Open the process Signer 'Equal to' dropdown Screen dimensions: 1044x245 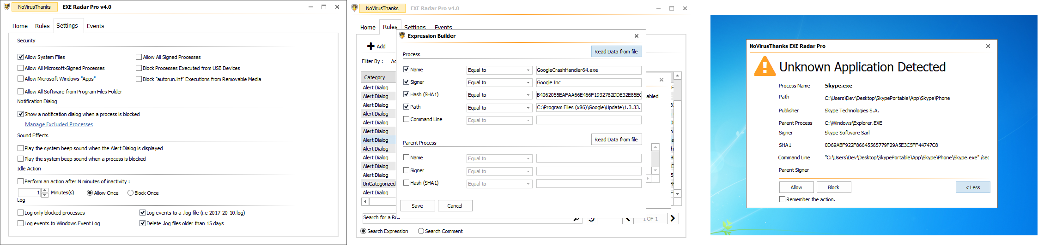click(528, 83)
